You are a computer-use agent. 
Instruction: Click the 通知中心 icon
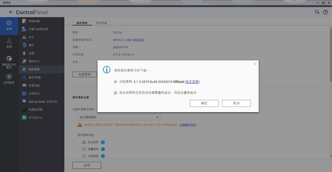[x=24, y=61]
